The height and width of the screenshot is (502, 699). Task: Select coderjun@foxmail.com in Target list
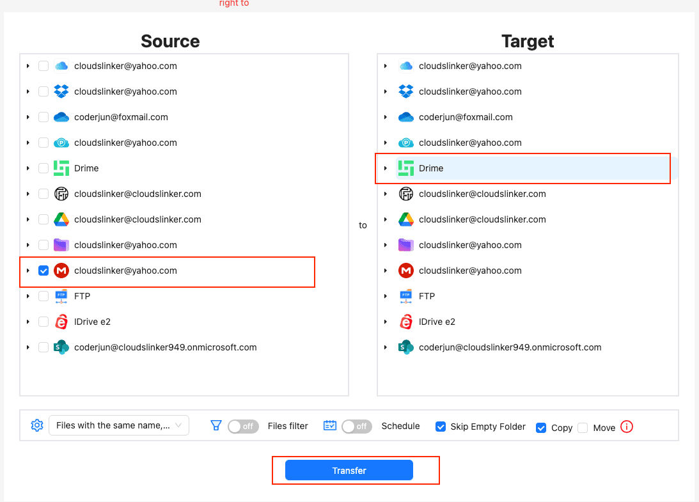point(466,117)
